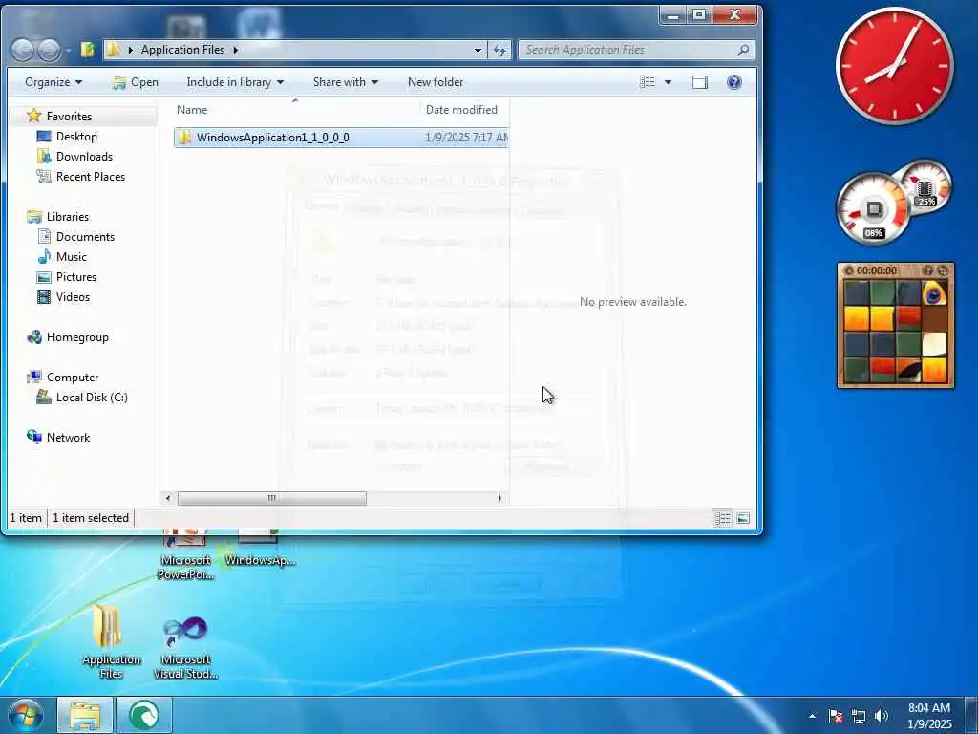Open Explorer help question mark

tap(734, 82)
